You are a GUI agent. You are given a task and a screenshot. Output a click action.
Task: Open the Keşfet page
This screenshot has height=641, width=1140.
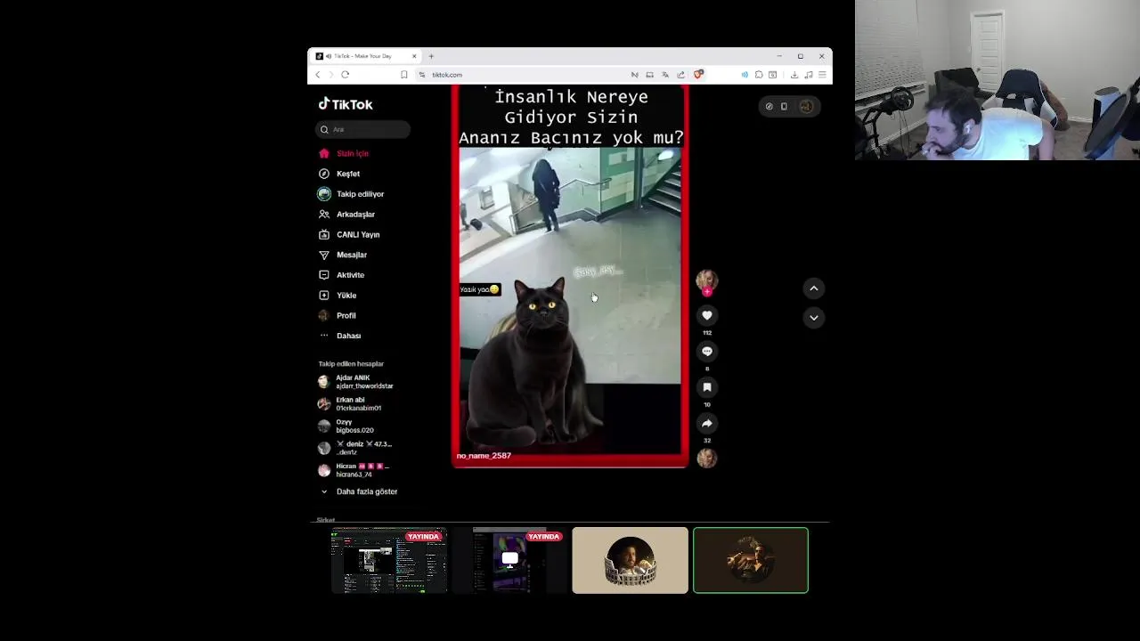tap(348, 174)
